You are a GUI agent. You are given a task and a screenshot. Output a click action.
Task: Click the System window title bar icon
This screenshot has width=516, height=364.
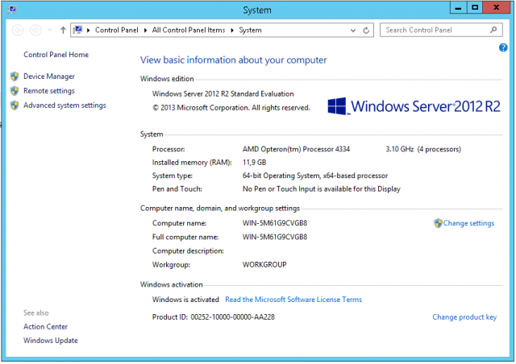(12, 9)
